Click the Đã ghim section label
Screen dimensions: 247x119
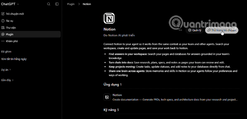[x=6, y=52]
